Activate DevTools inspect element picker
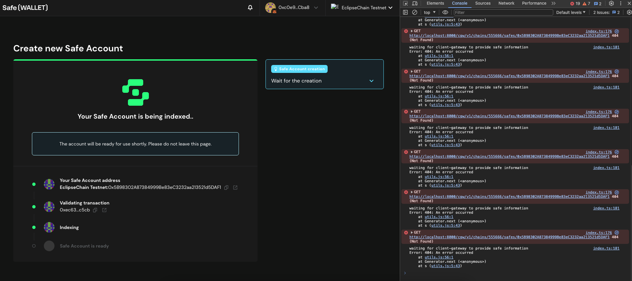Screen dimensions: 632x281 click(x=405, y=3)
